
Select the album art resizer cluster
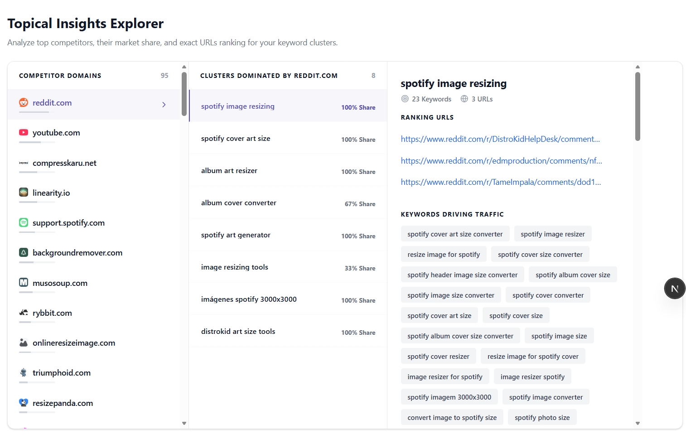pos(288,171)
